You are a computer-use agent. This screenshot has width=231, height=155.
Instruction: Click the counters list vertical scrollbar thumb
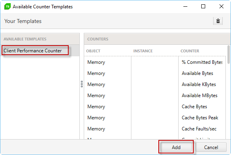pyautogui.click(x=229, y=55)
